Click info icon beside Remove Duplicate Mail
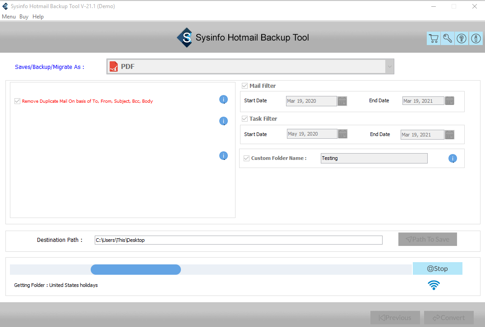Image resolution: width=485 pixels, height=327 pixels. coord(223,100)
